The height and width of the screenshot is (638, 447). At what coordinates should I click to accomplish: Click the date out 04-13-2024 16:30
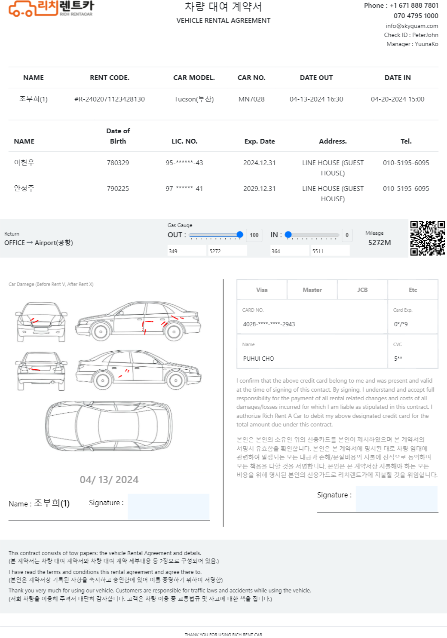(316, 99)
